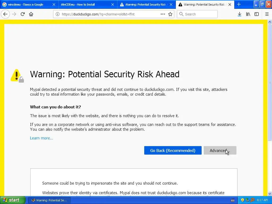Close the wincdemu Google search tab
This screenshot has width=272, height=204.
(x=54, y=5)
